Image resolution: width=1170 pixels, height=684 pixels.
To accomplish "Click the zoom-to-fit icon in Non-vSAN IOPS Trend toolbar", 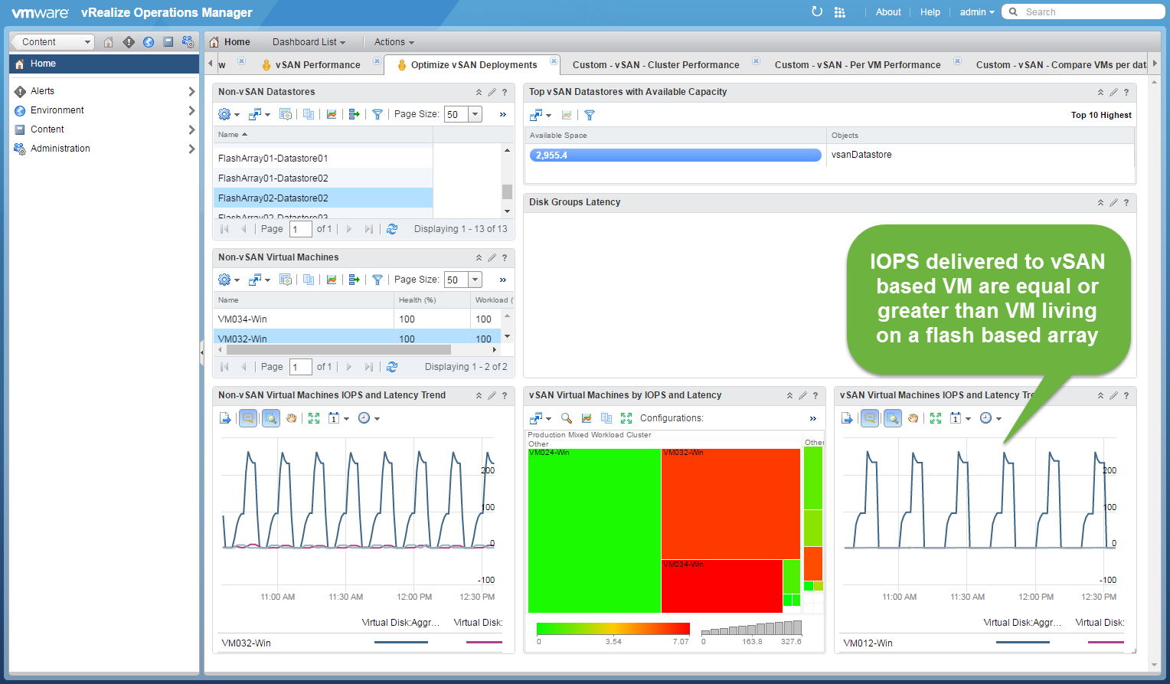I will [x=314, y=418].
